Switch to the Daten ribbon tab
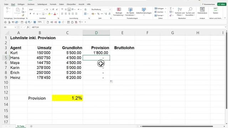This screenshot has height=128, width=228. (x=62, y=4)
